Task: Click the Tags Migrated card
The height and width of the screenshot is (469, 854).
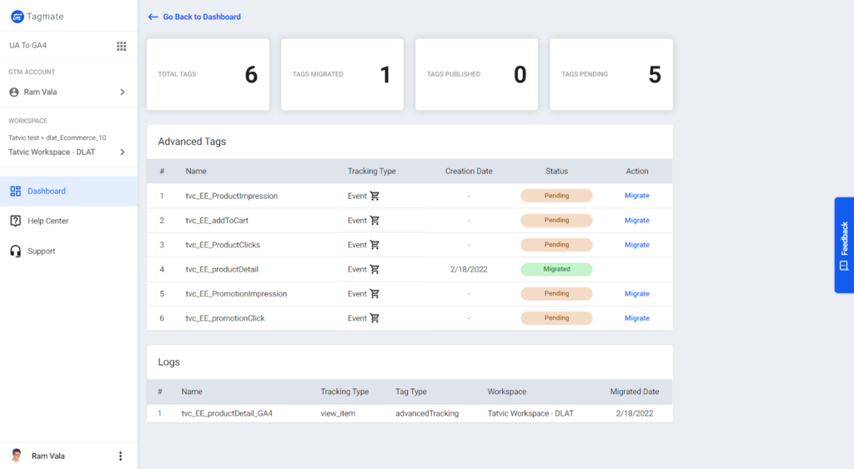Action: (343, 74)
